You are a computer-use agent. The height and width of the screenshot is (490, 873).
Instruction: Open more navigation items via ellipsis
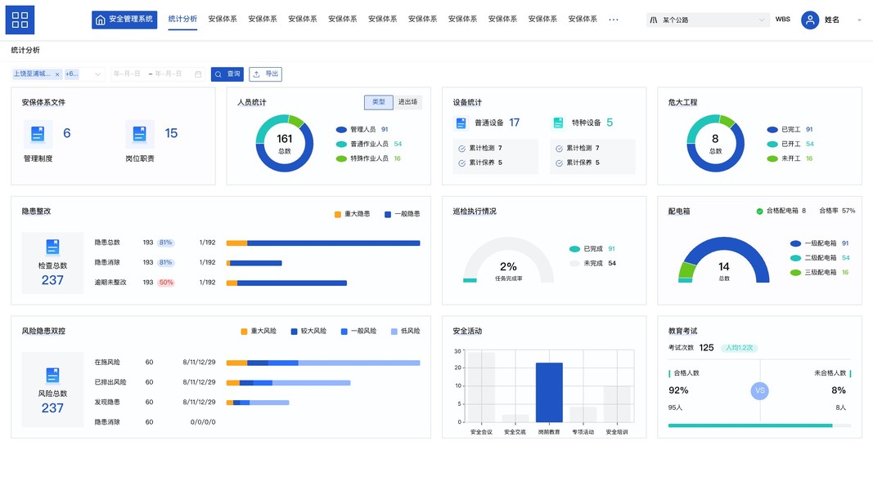pyautogui.click(x=614, y=20)
